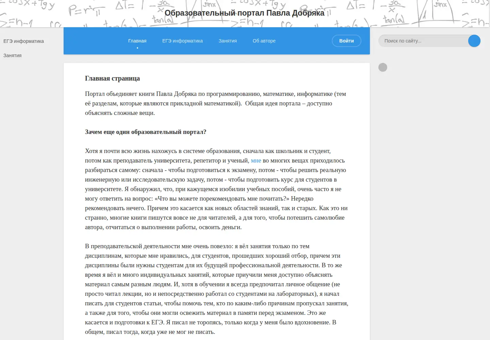
Task: Click the blue search submit button
Action: pyautogui.click(x=474, y=41)
